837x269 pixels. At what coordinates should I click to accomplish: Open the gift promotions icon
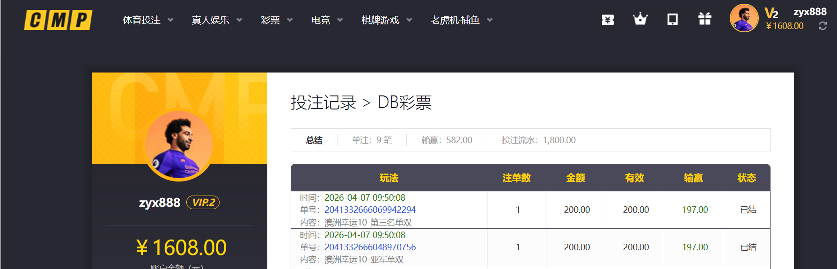coord(705,19)
